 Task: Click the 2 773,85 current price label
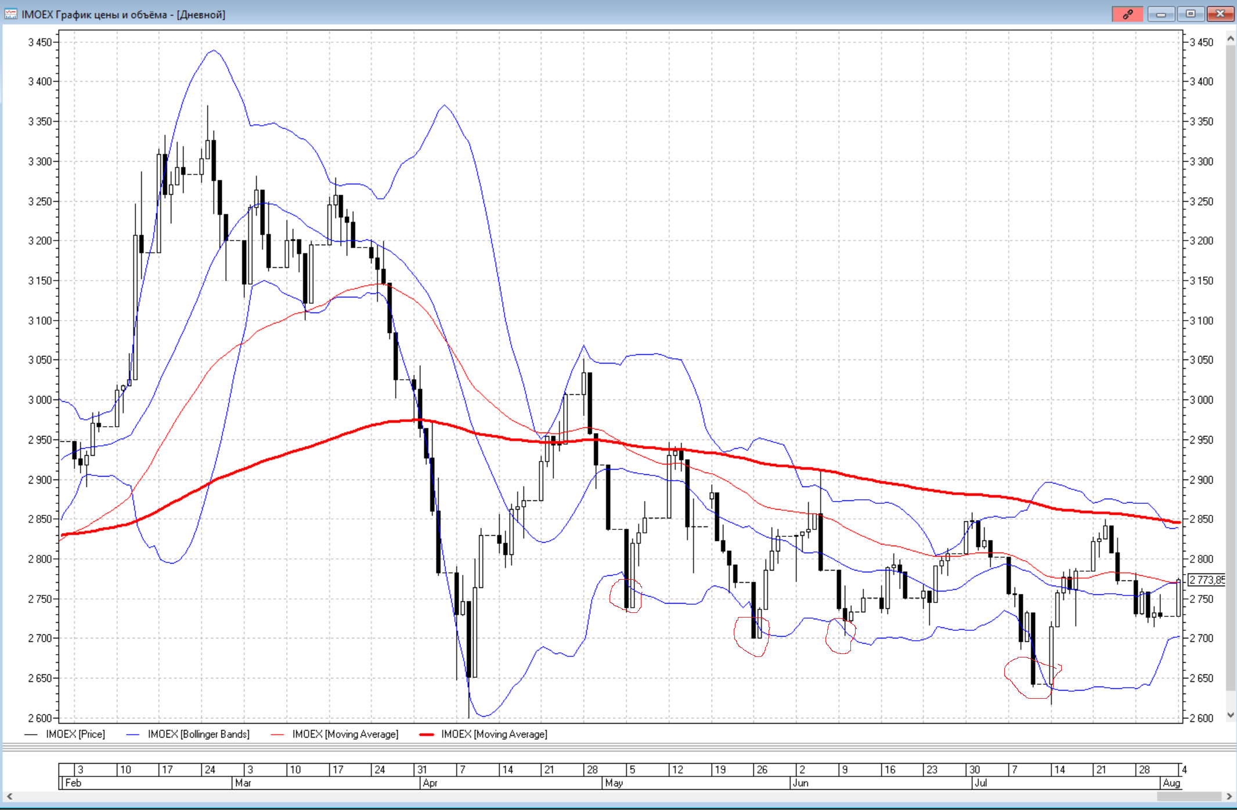pyautogui.click(x=1206, y=580)
